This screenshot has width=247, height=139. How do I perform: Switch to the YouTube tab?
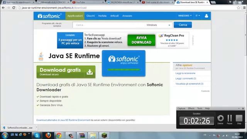coord(88,2)
